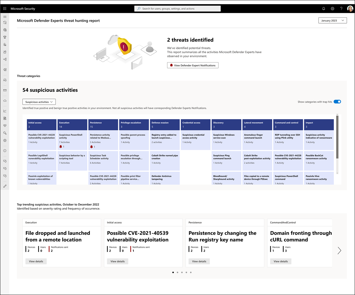This screenshot has height=295, width=355.
Task: Open Possible parent process spoofing cell
Action: [134, 140]
